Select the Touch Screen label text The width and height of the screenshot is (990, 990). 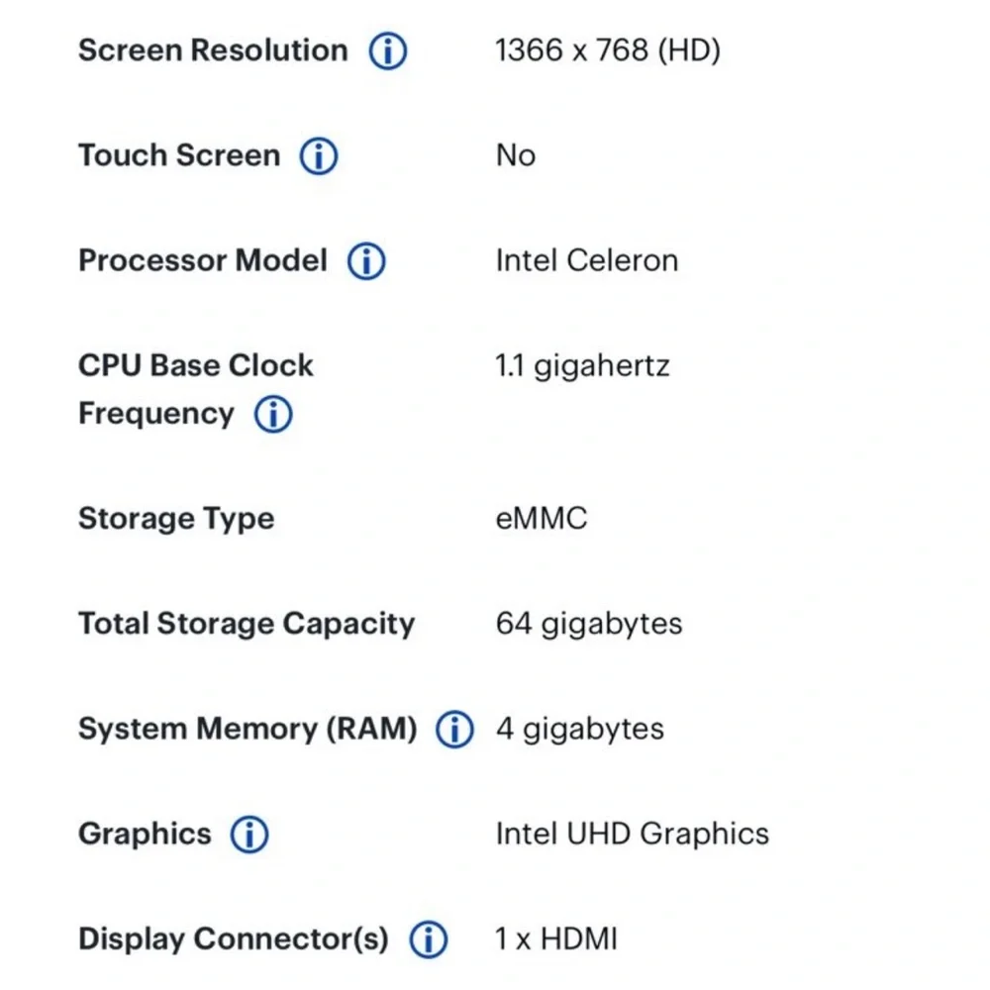[x=179, y=155]
